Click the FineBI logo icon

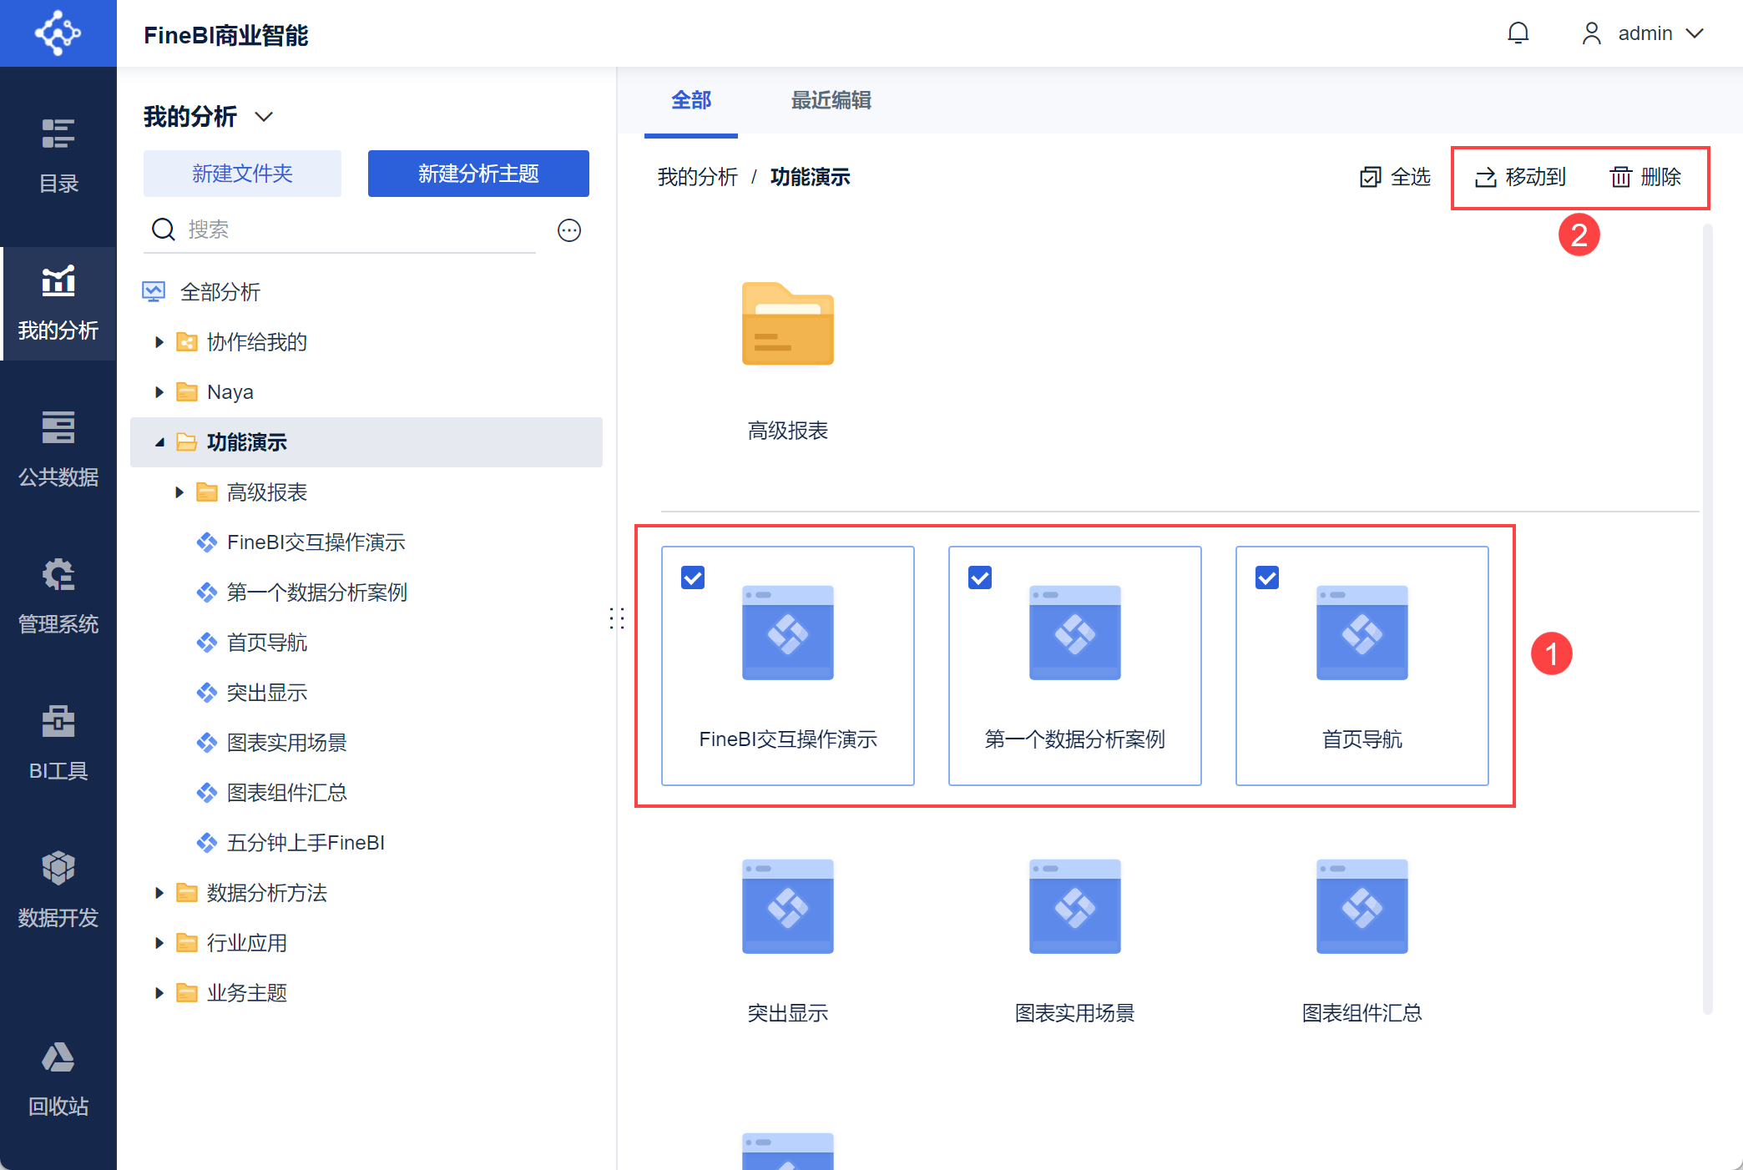(58, 33)
